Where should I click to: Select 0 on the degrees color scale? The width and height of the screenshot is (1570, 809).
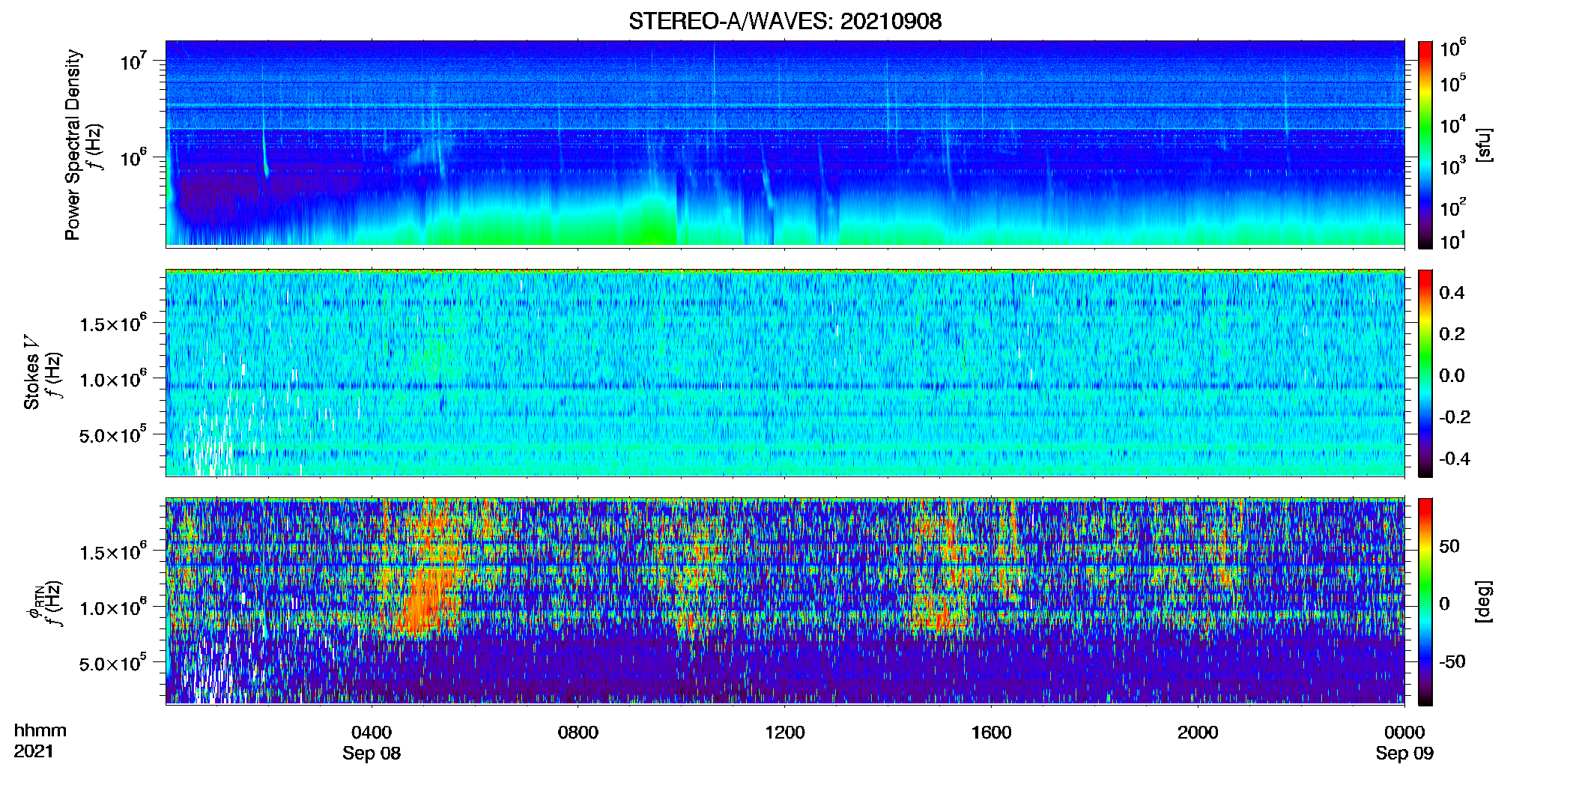[x=1444, y=603]
